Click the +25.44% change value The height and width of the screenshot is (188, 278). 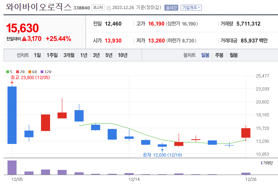click(x=58, y=39)
